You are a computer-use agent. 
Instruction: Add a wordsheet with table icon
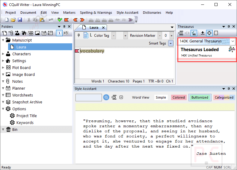click(x=50, y=33)
